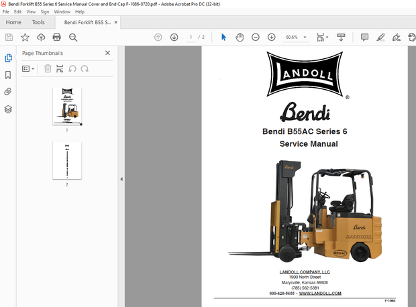The width and height of the screenshot is (416, 307).
Task: Click the partially visible share icon
Action: pyautogui.click(x=412, y=38)
